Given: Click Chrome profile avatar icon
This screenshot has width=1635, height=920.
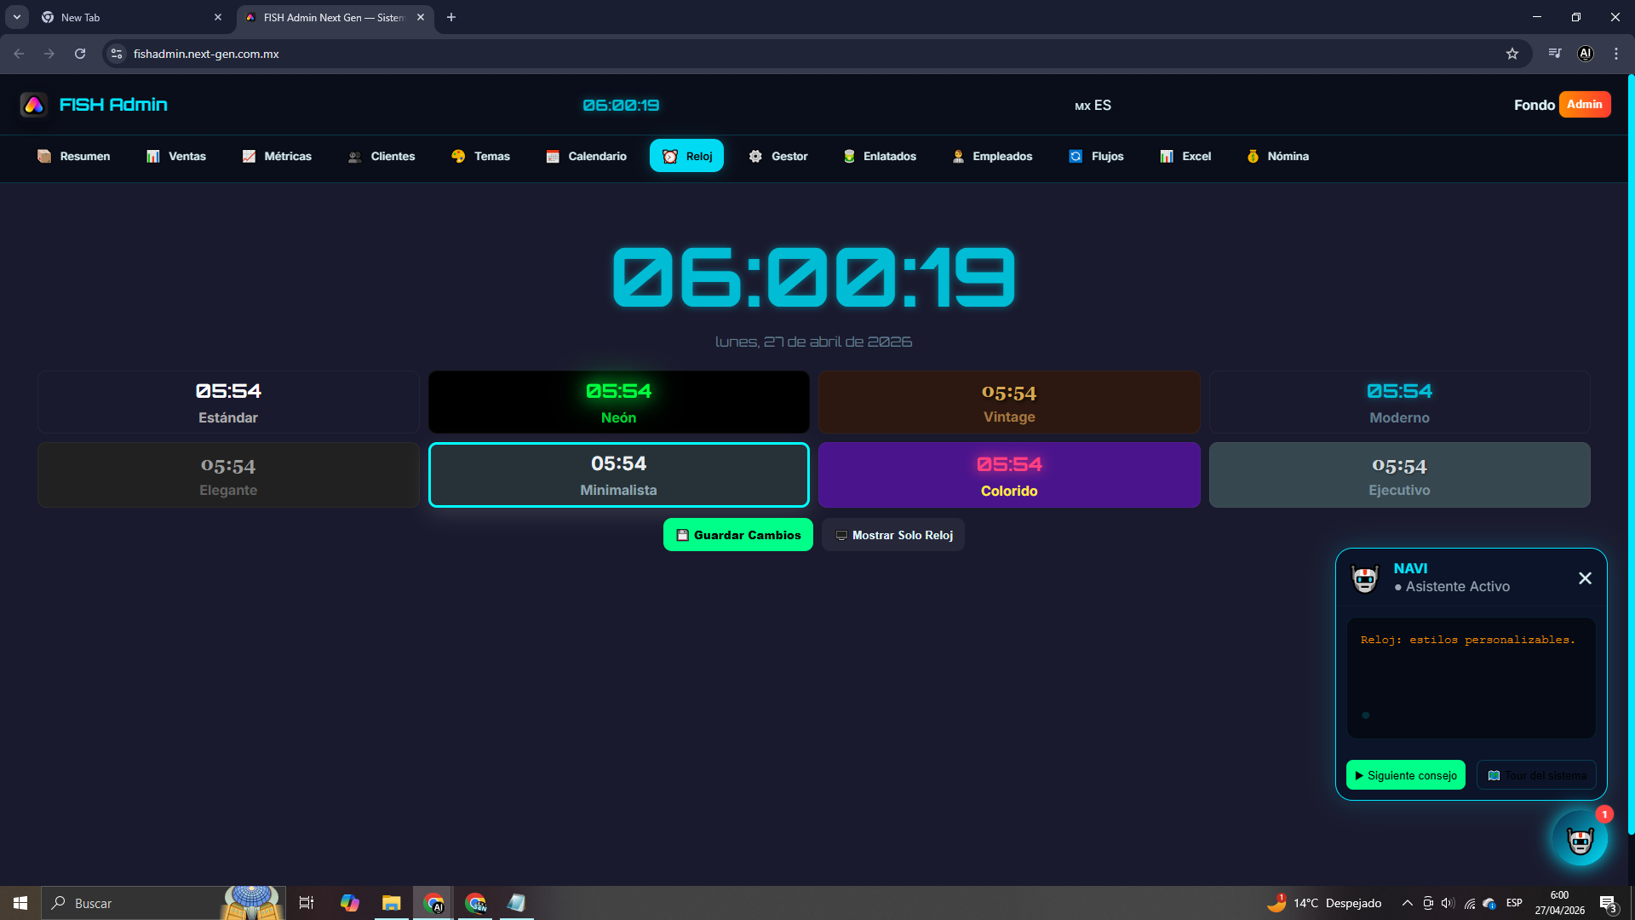Looking at the screenshot, I should [1585, 54].
